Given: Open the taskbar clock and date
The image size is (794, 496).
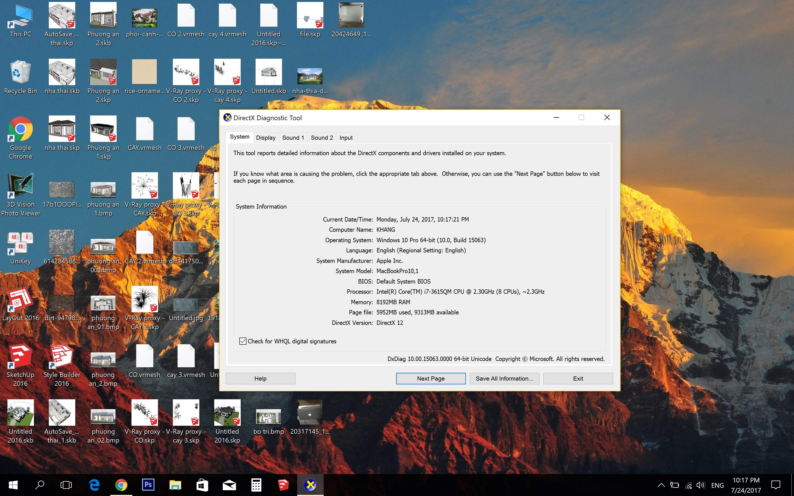Looking at the screenshot, I should [x=746, y=485].
